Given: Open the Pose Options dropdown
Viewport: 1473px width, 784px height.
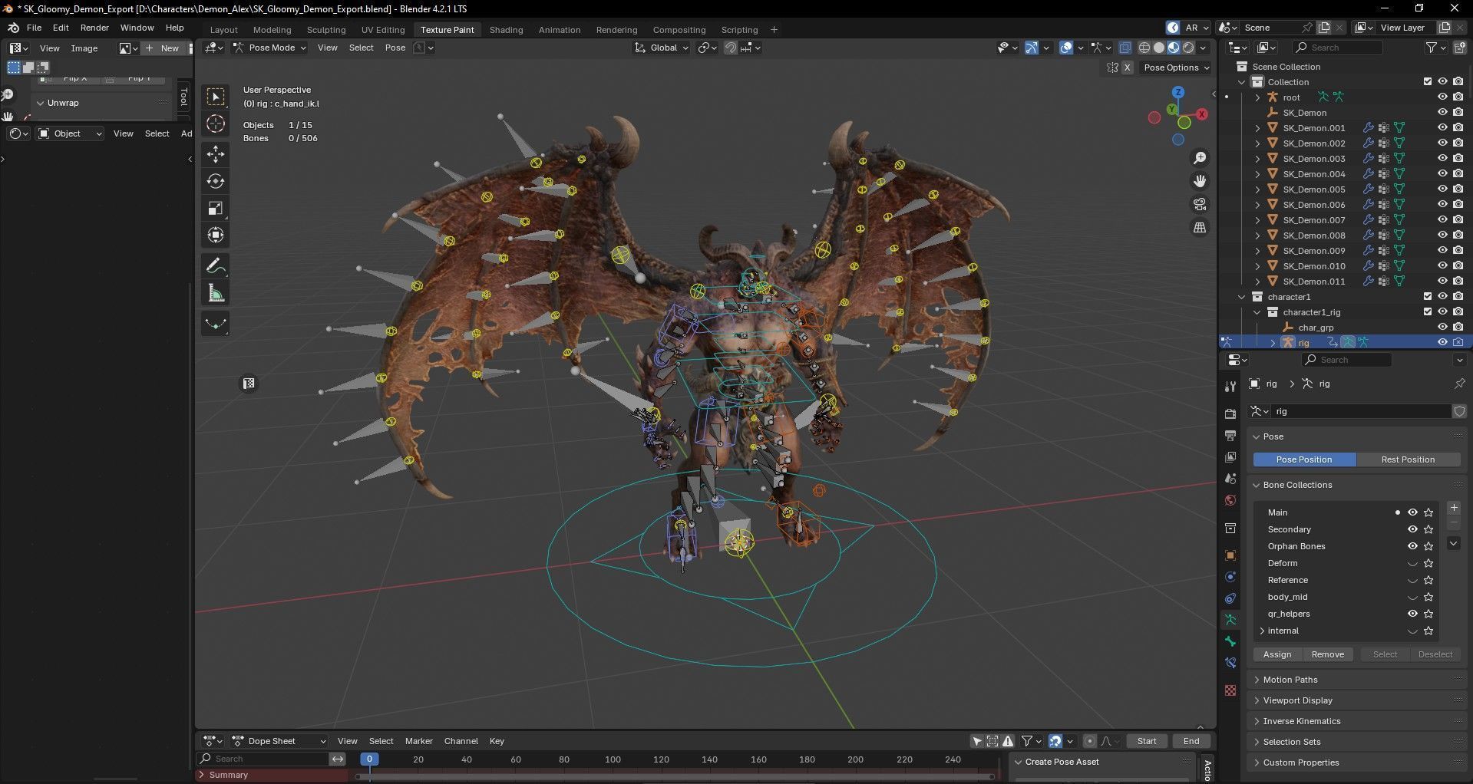Looking at the screenshot, I should (1176, 68).
